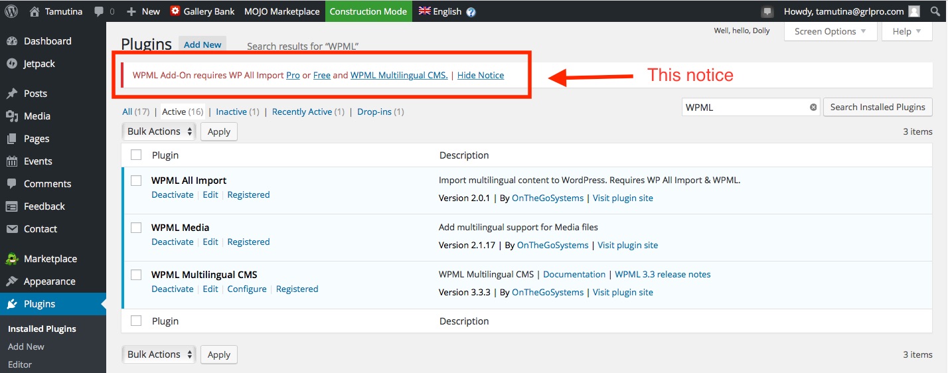This screenshot has height=373, width=948.
Task: Select Plugins in the sidebar
Action: pos(53,304)
